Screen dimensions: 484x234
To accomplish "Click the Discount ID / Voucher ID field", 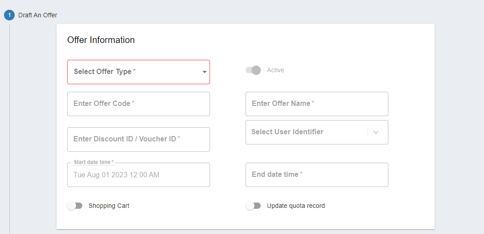I will (x=138, y=139).
